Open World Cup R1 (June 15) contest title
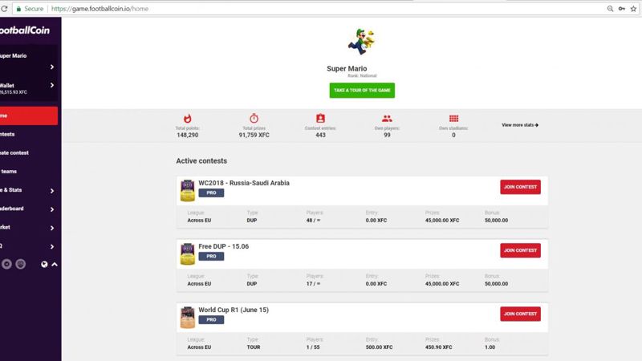Viewport: 642px width, 361px height. tap(234, 310)
